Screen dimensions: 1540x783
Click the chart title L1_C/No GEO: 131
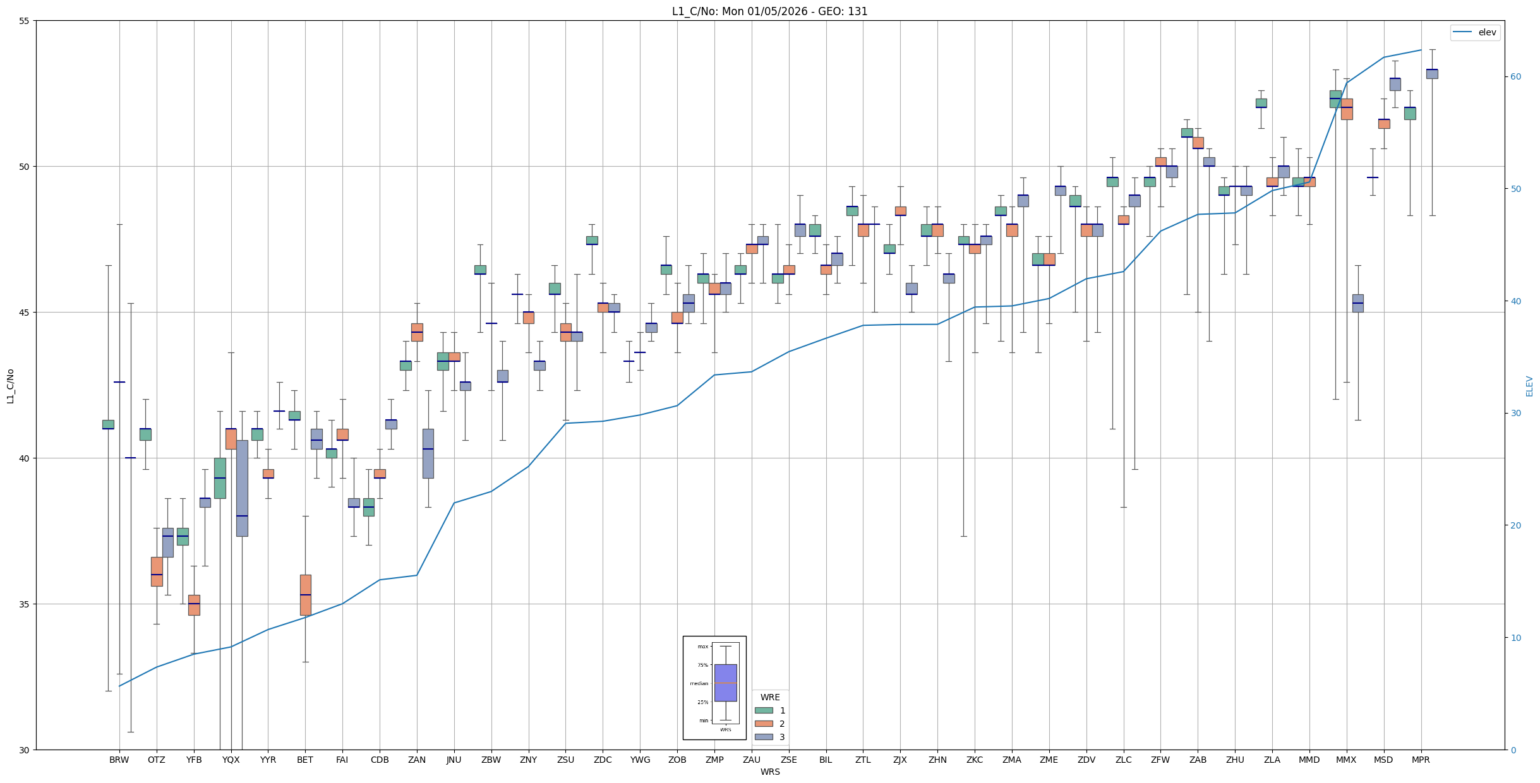[x=769, y=11]
